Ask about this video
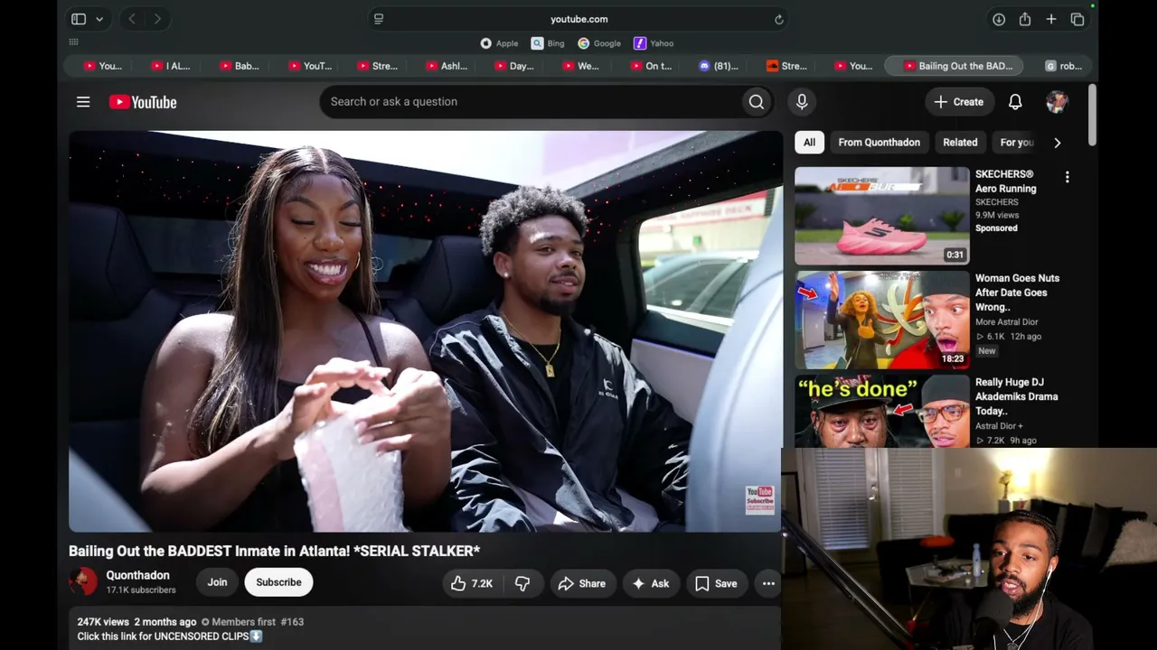 tap(651, 583)
